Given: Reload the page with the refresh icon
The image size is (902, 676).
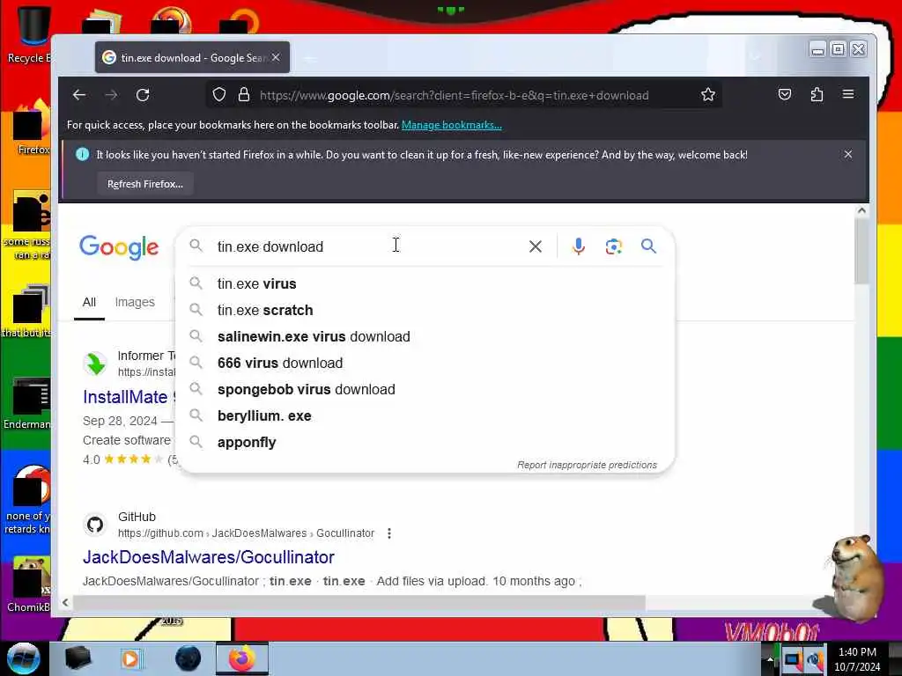Looking at the screenshot, I should [x=143, y=95].
